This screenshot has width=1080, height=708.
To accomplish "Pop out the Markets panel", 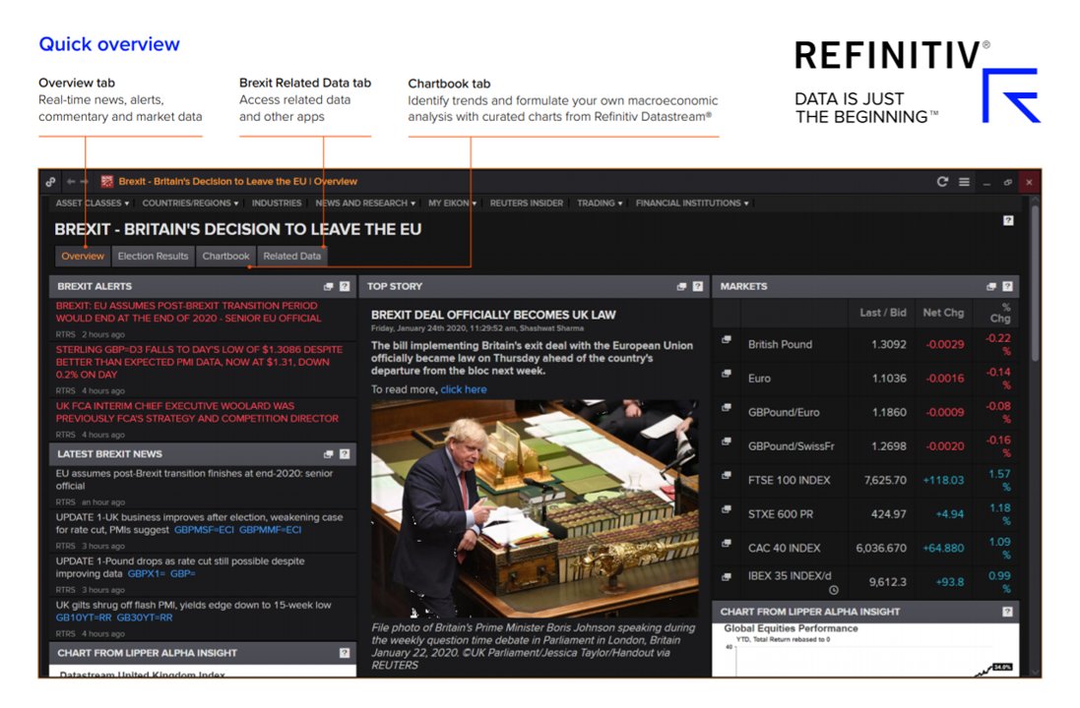I will [991, 286].
